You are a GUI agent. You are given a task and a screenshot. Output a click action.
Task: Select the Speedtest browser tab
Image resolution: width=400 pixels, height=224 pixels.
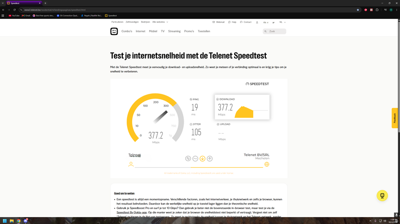[24, 3]
